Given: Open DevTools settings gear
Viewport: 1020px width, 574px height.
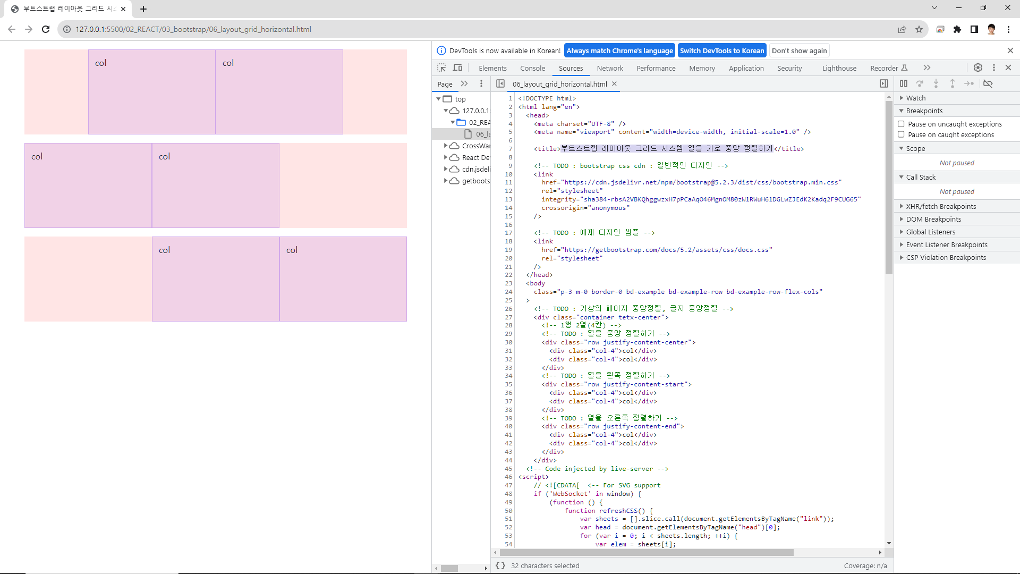Looking at the screenshot, I should (978, 67).
